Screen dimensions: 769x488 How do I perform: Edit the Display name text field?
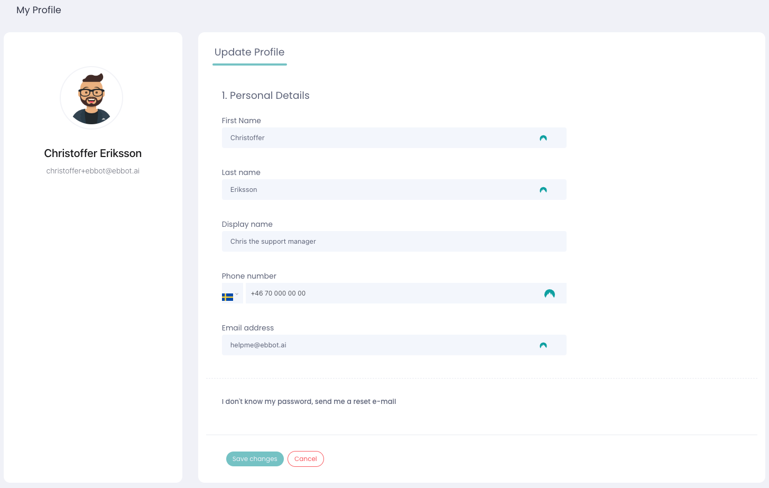click(x=394, y=242)
